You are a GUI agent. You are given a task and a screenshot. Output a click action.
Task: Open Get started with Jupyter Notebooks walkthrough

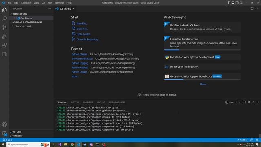(x=202, y=76)
